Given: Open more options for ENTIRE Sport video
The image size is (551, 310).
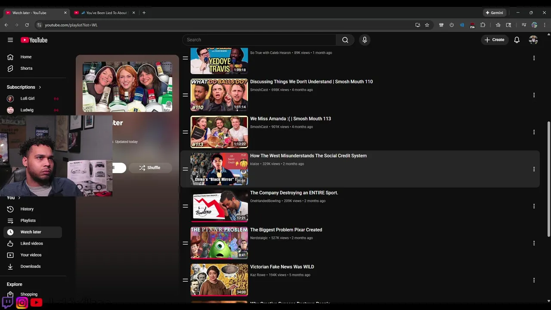Looking at the screenshot, I should pos(534,206).
